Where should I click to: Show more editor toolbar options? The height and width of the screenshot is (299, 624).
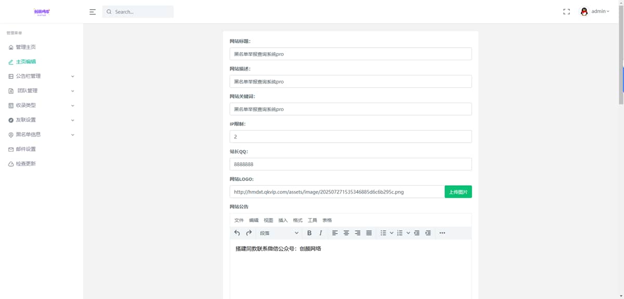442,233
